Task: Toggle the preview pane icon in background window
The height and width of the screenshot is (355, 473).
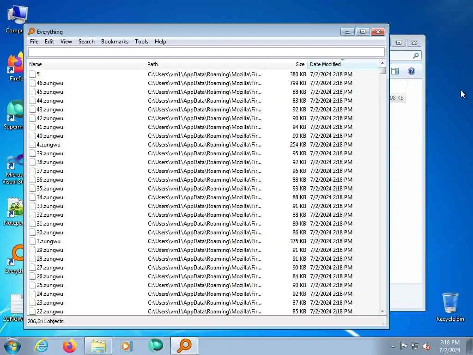Action: pos(395,71)
